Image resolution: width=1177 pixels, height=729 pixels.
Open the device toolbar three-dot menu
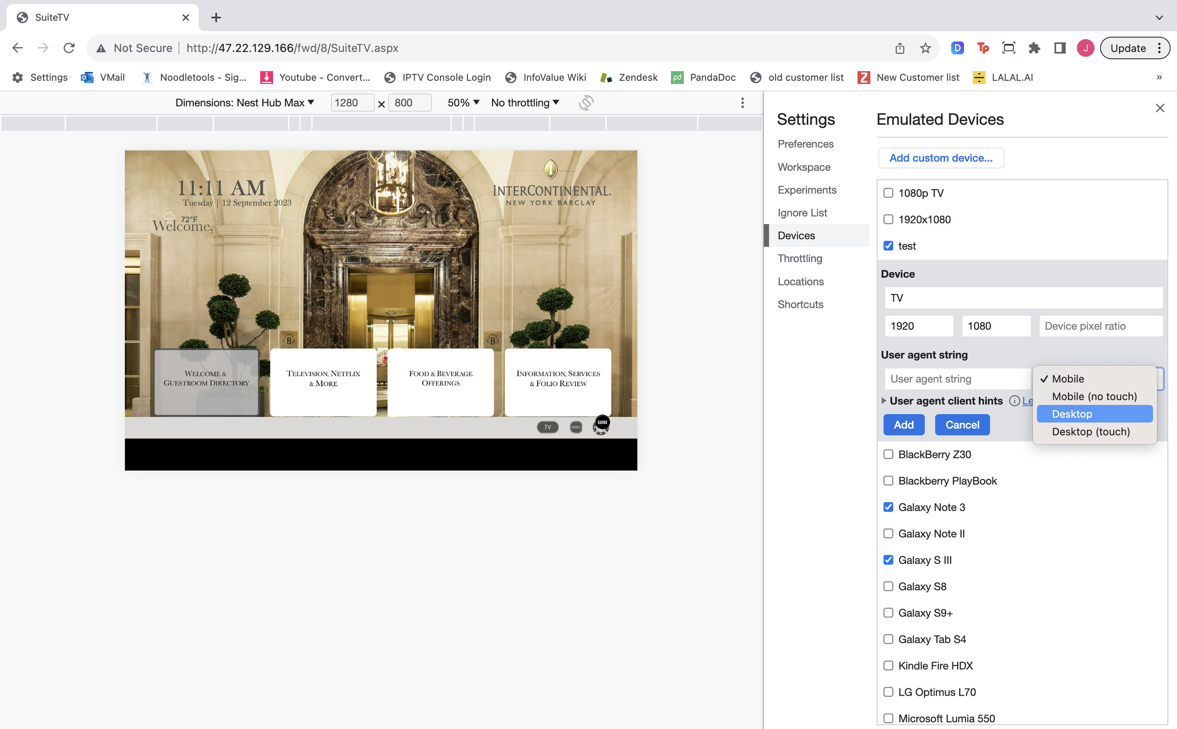[742, 103]
